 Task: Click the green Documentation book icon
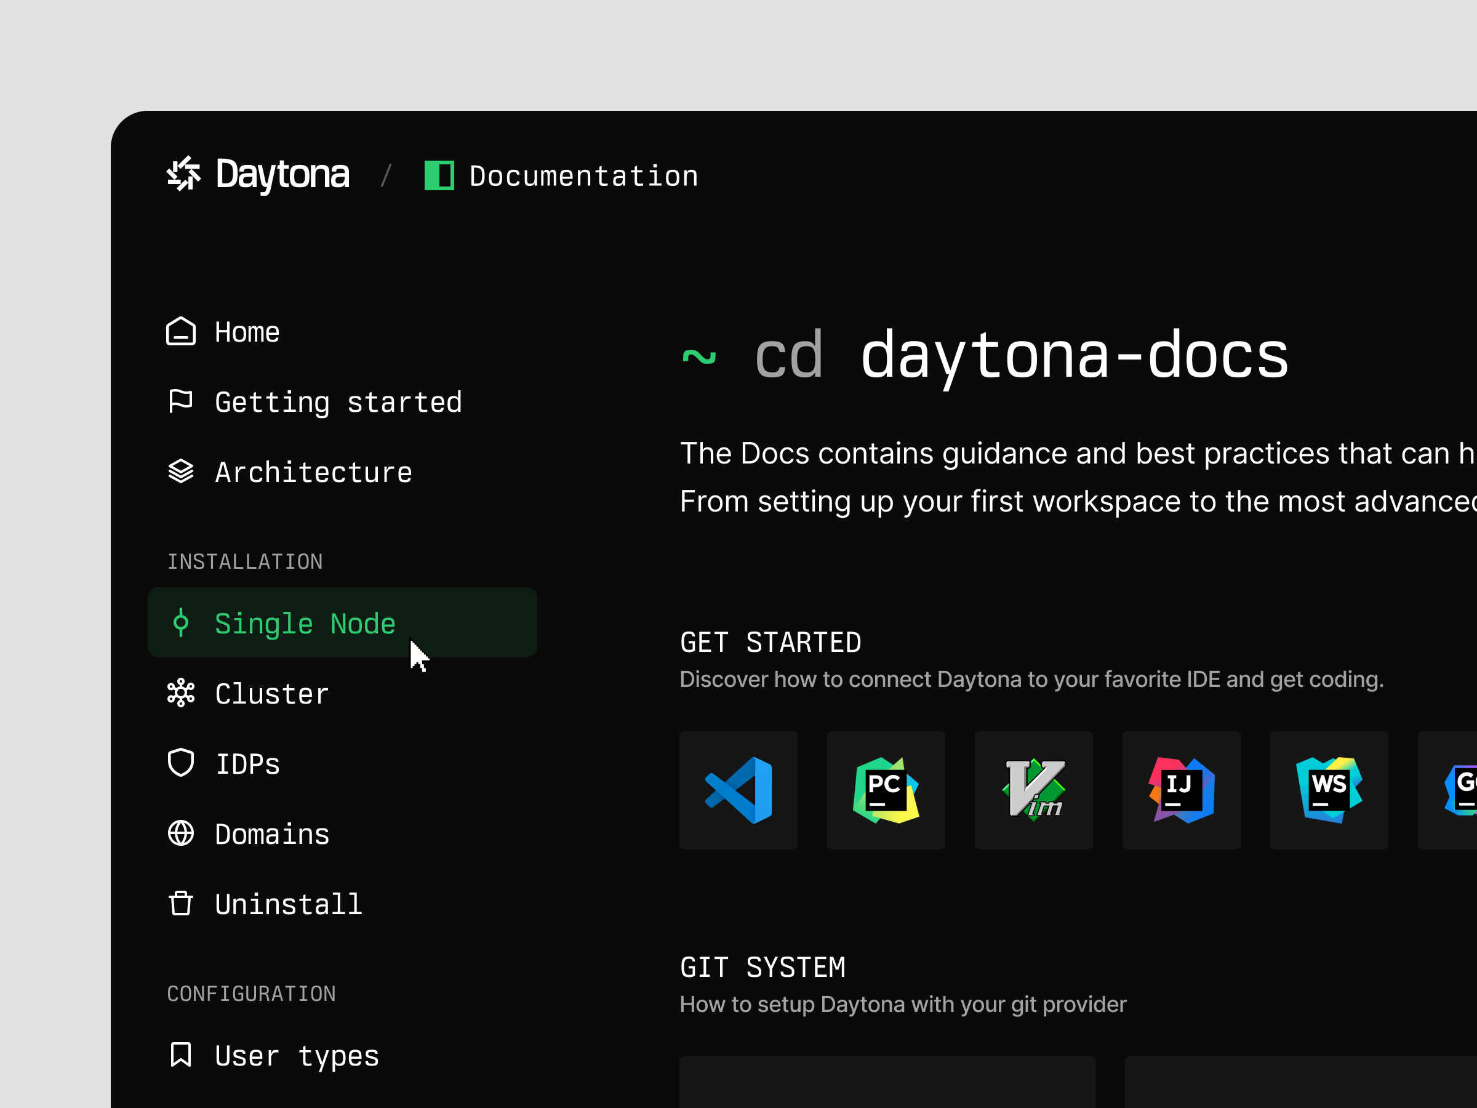click(439, 175)
